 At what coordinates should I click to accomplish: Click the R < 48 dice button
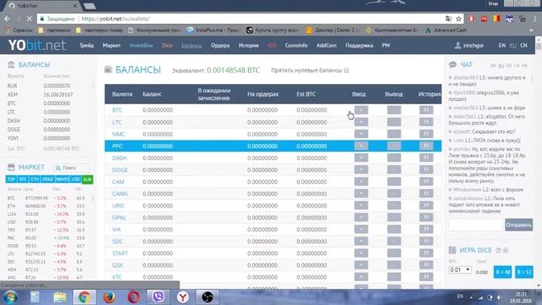[502, 272]
